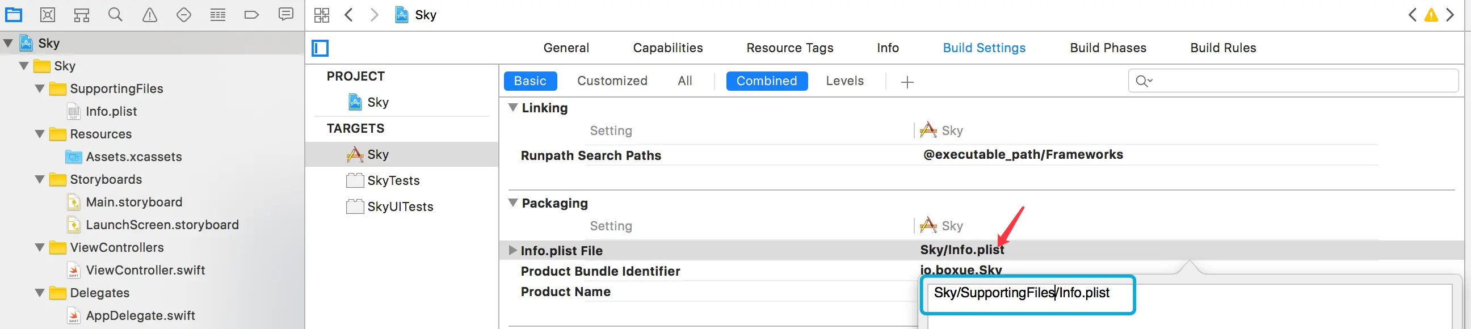Expand the Info.plist File setting row
Image resolution: width=1471 pixels, height=329 pixels.
[512, 250]
